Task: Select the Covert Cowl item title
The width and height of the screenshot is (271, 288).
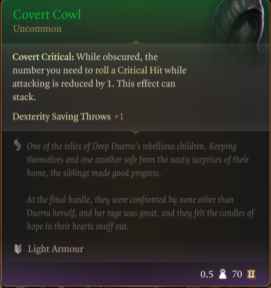Action: [x=47, y=15]
